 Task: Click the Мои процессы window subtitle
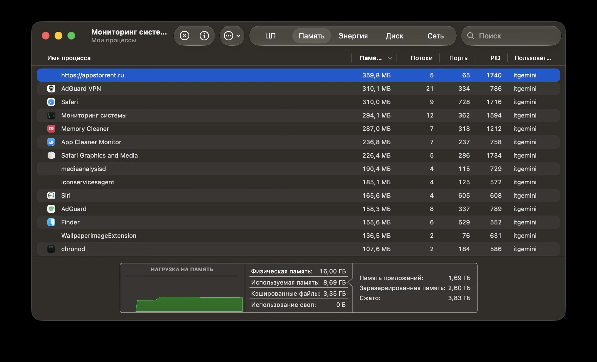(x=114, y=40)
